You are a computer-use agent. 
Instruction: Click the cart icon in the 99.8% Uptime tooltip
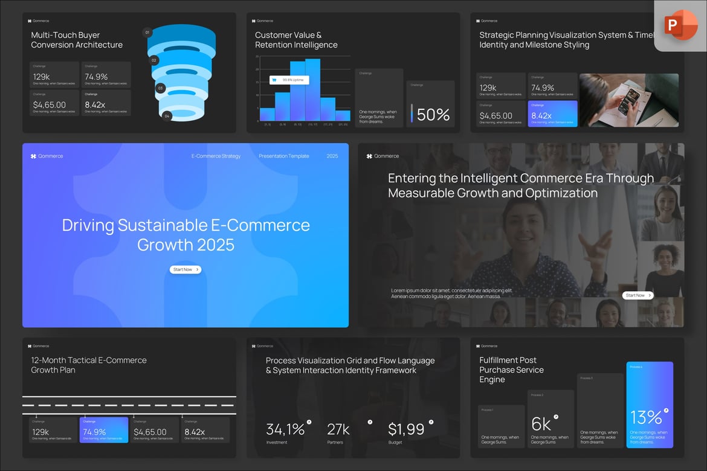(274, 80)
